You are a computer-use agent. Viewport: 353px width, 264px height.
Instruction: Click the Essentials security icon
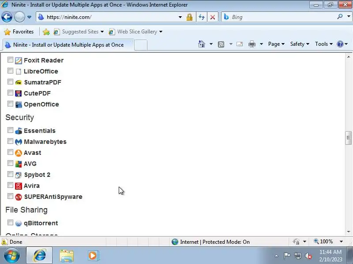point(19,131)
